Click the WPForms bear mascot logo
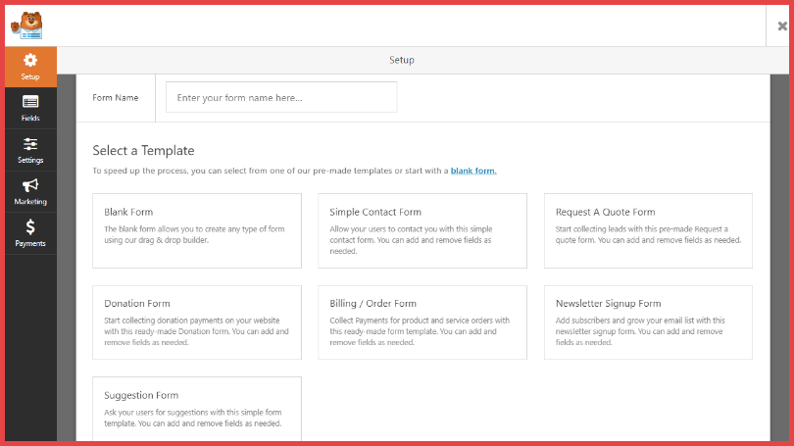Image resolution: width=794 pixels, height=446 pixels. 28,25
